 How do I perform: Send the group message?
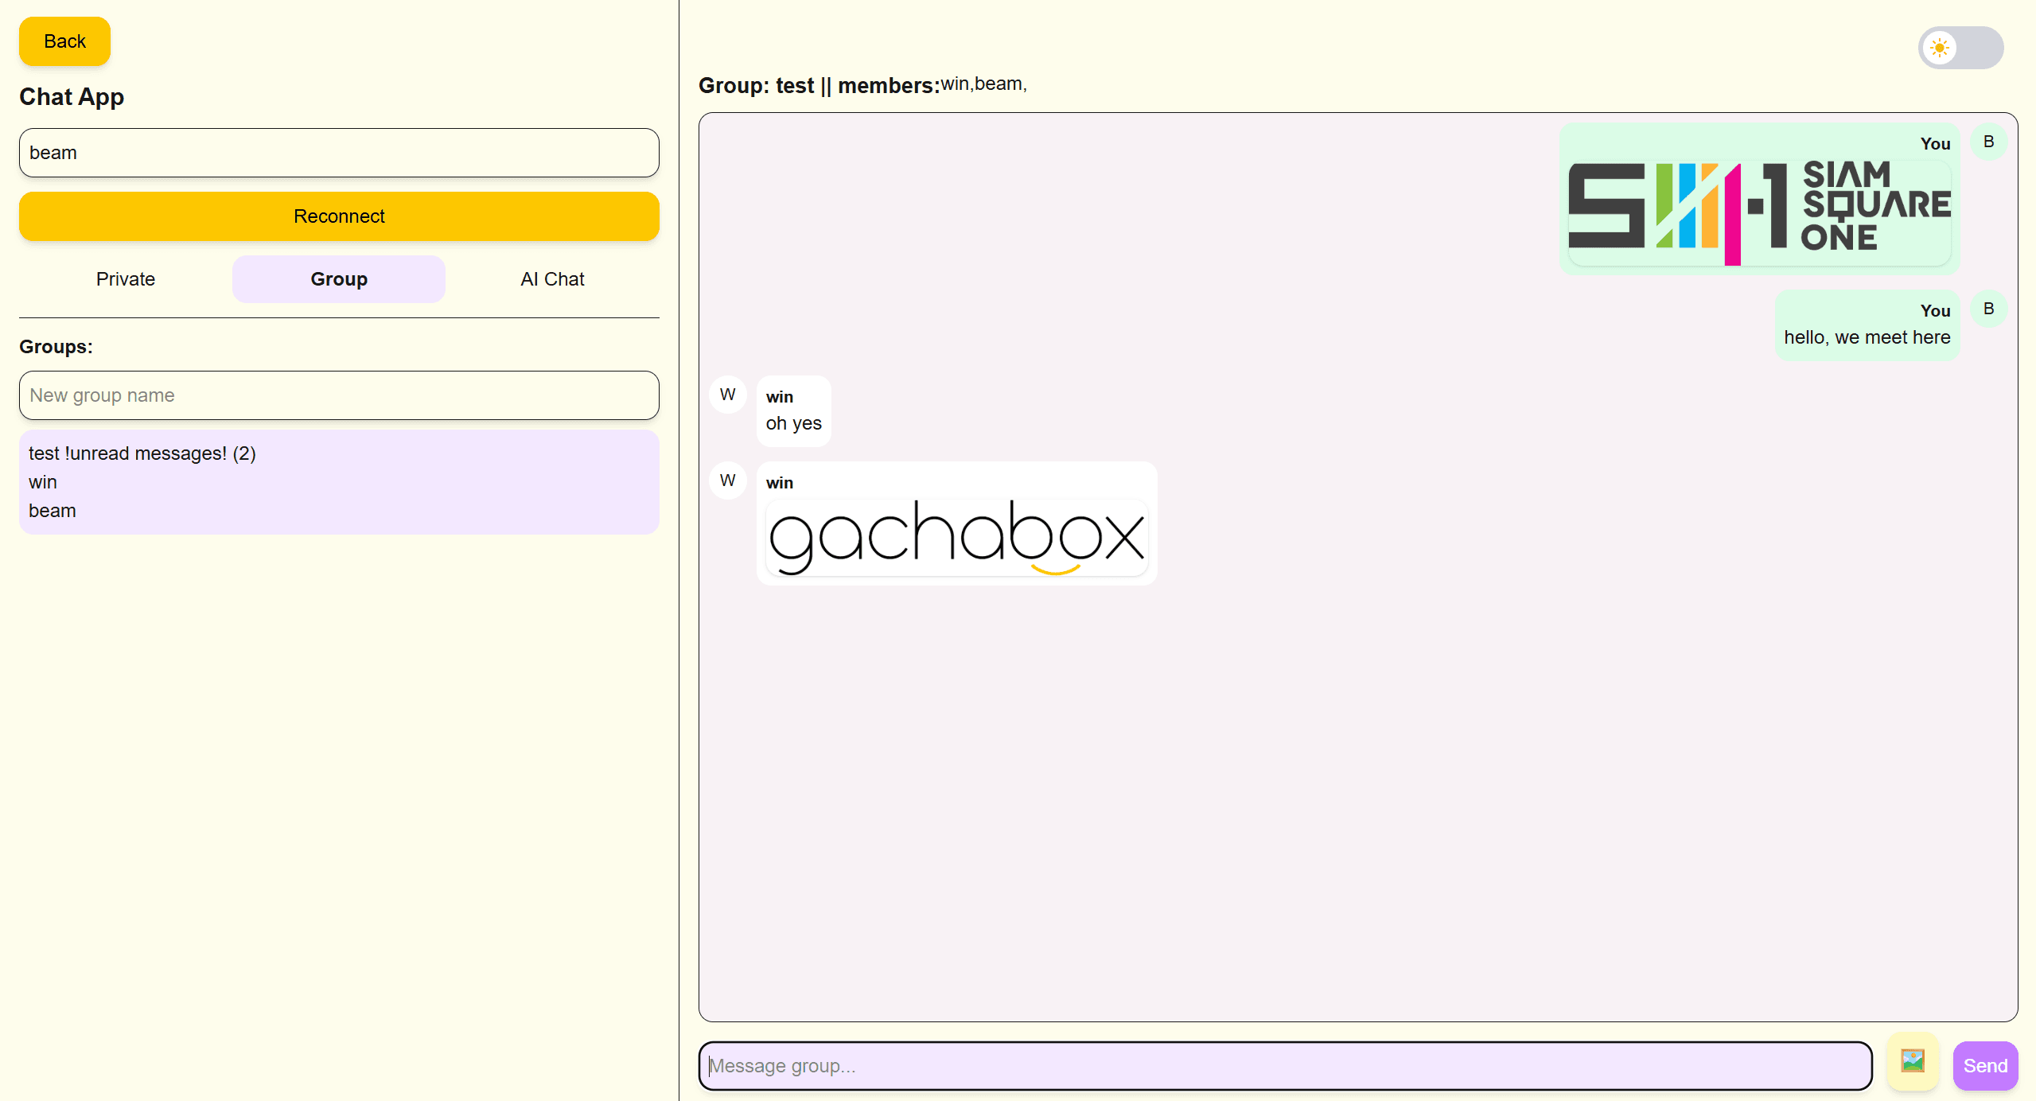[x=1985, y=1065]
